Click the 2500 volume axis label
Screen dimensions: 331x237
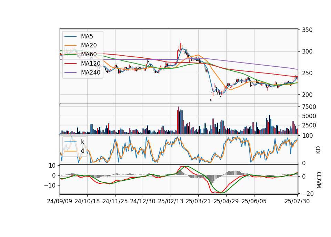(309, 125)
